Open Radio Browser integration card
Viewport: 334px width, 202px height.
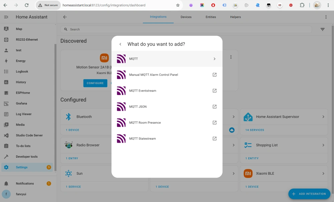(x=86, y=145)
